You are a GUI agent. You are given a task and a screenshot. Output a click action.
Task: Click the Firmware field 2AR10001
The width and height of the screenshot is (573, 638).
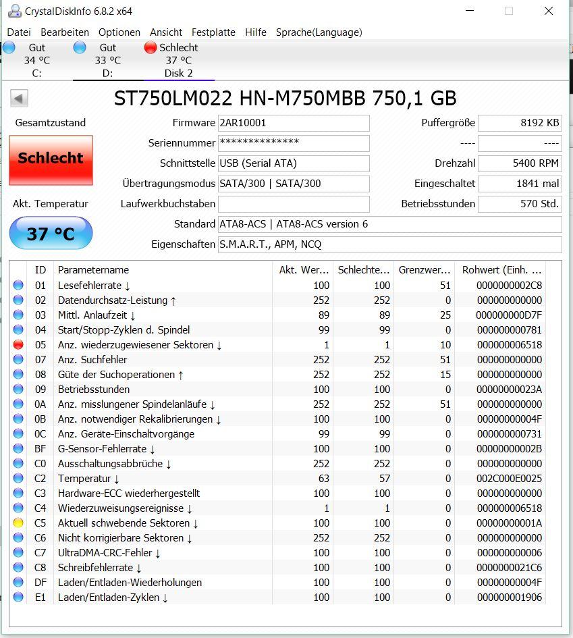pos(294,123)
